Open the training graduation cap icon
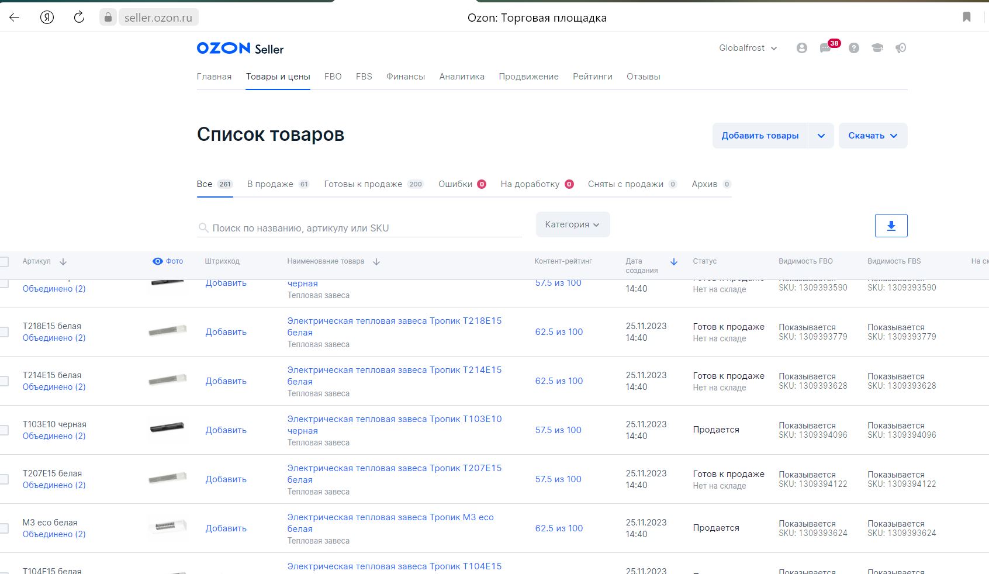 [877, 48]
